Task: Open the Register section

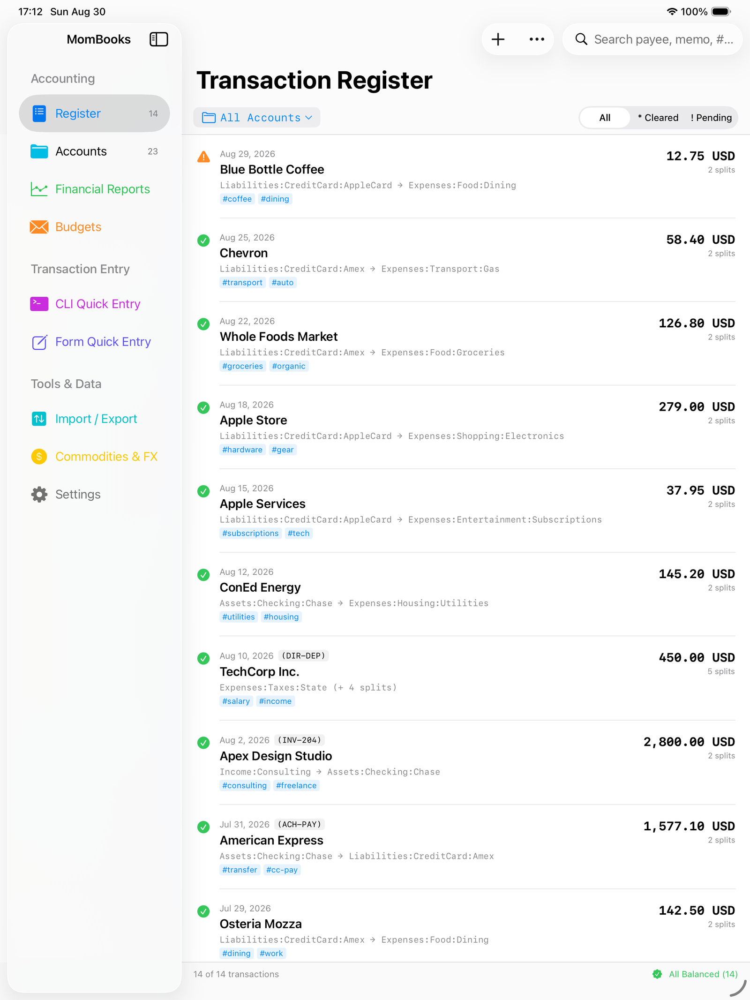Action: [x=94, y=113]
